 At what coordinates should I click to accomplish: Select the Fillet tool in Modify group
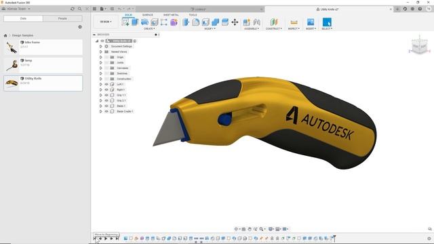pos(196,22)
